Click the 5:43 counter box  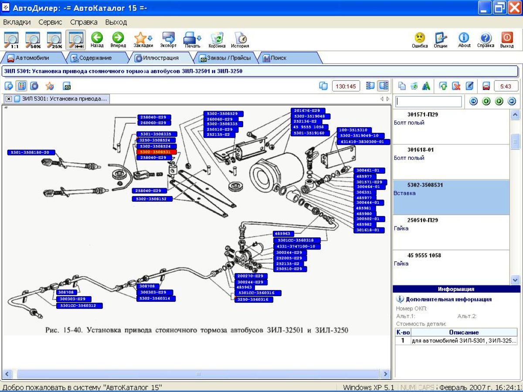pyautogui.click(x=506, y=86)
